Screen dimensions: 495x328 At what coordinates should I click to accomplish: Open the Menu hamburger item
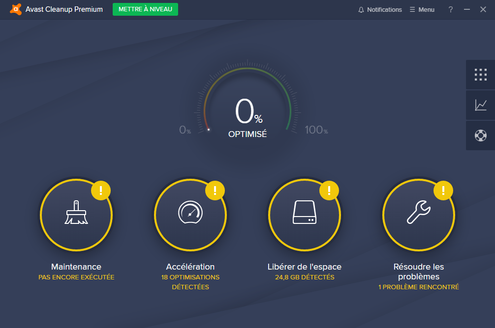coord(422,9)
